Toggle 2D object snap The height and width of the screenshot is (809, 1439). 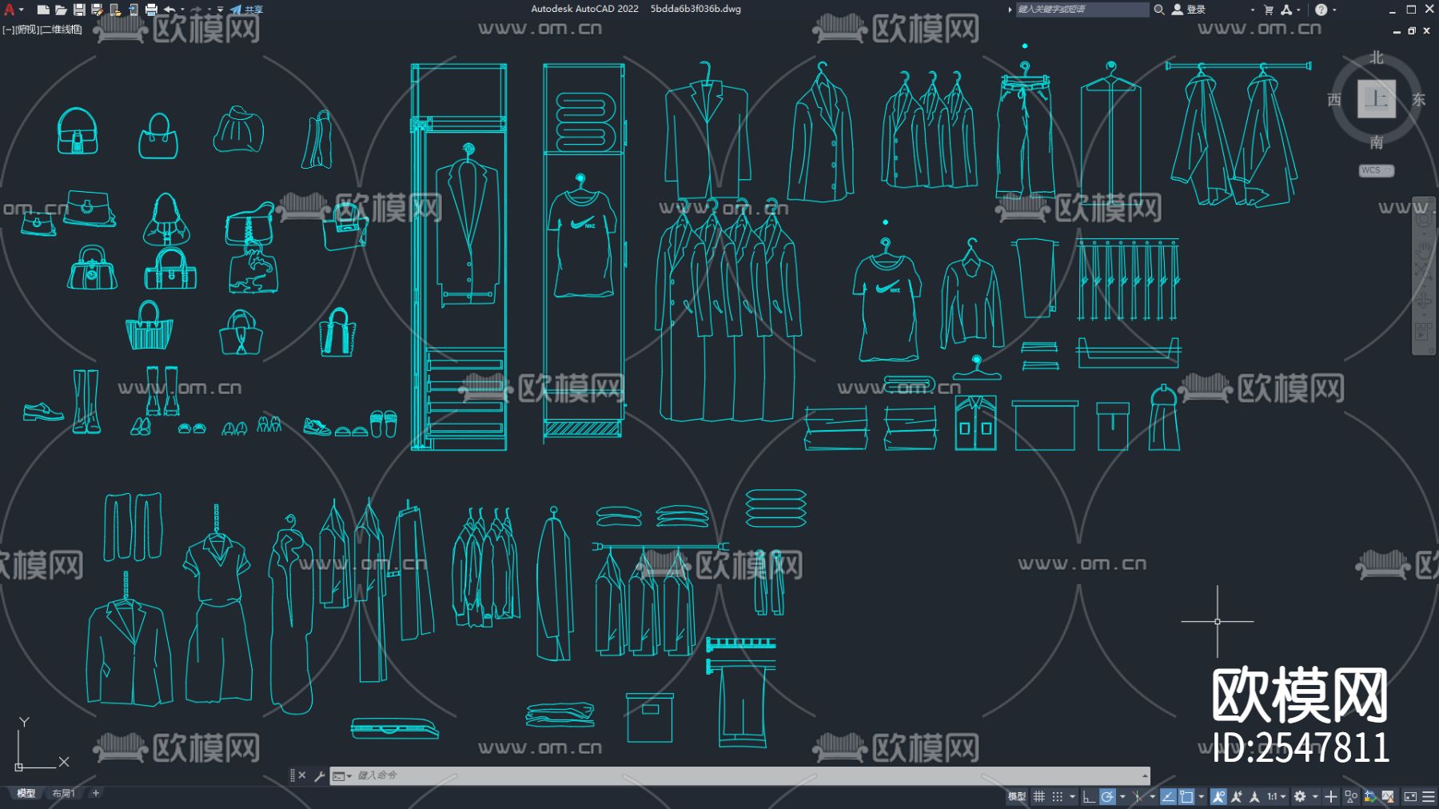point(1186,796)
